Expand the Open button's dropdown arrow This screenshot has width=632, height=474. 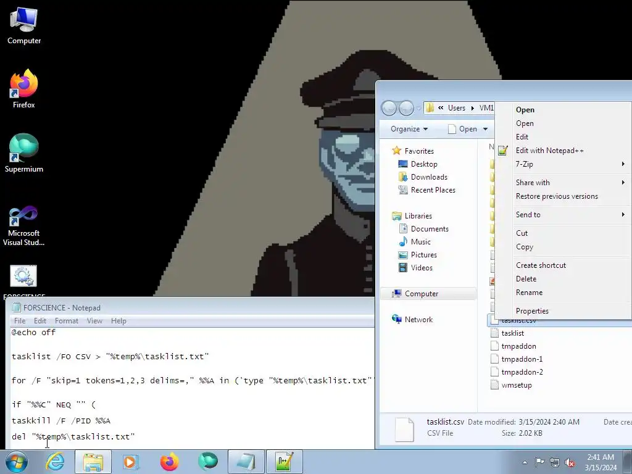(485, 129)
